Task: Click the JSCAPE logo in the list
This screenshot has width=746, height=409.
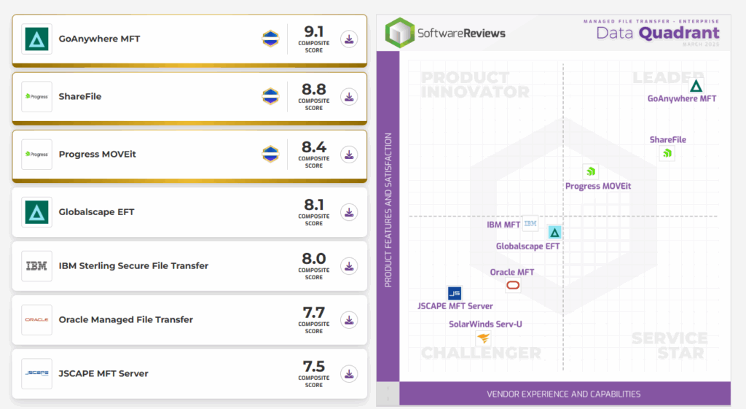Action: coord(36,373)
